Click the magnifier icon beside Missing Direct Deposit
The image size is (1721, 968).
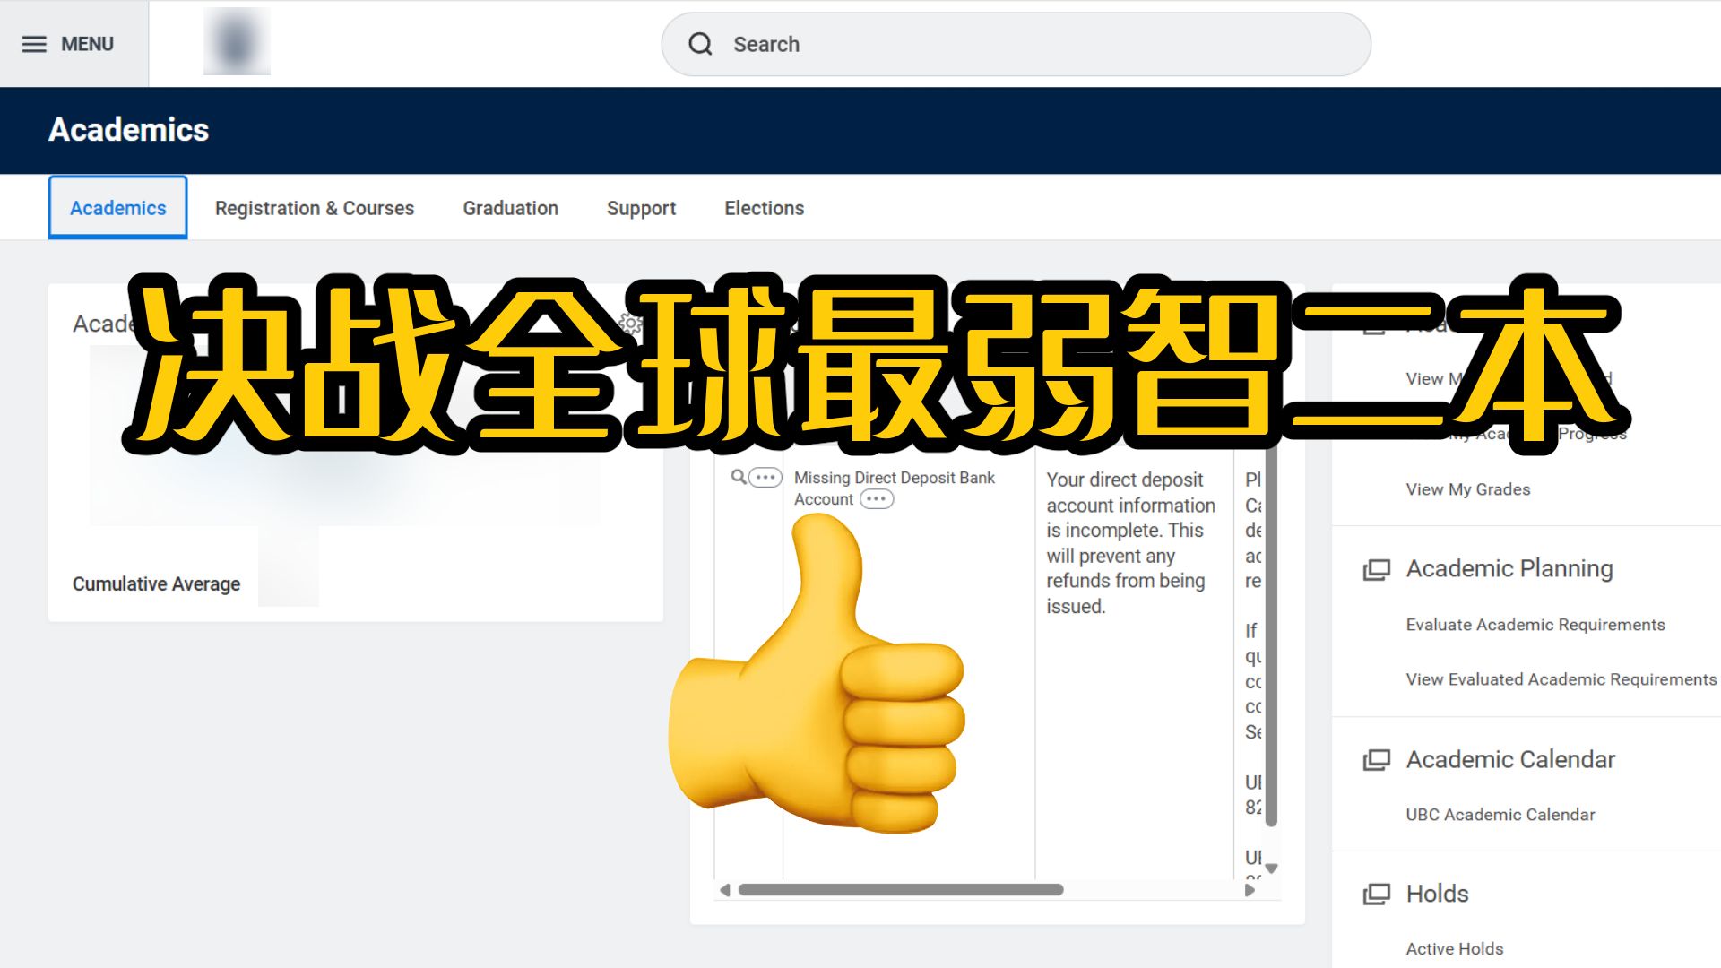click(738, 477)
